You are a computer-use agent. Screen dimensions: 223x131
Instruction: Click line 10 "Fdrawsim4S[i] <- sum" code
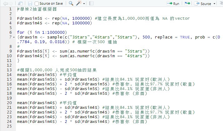[42, 56]
